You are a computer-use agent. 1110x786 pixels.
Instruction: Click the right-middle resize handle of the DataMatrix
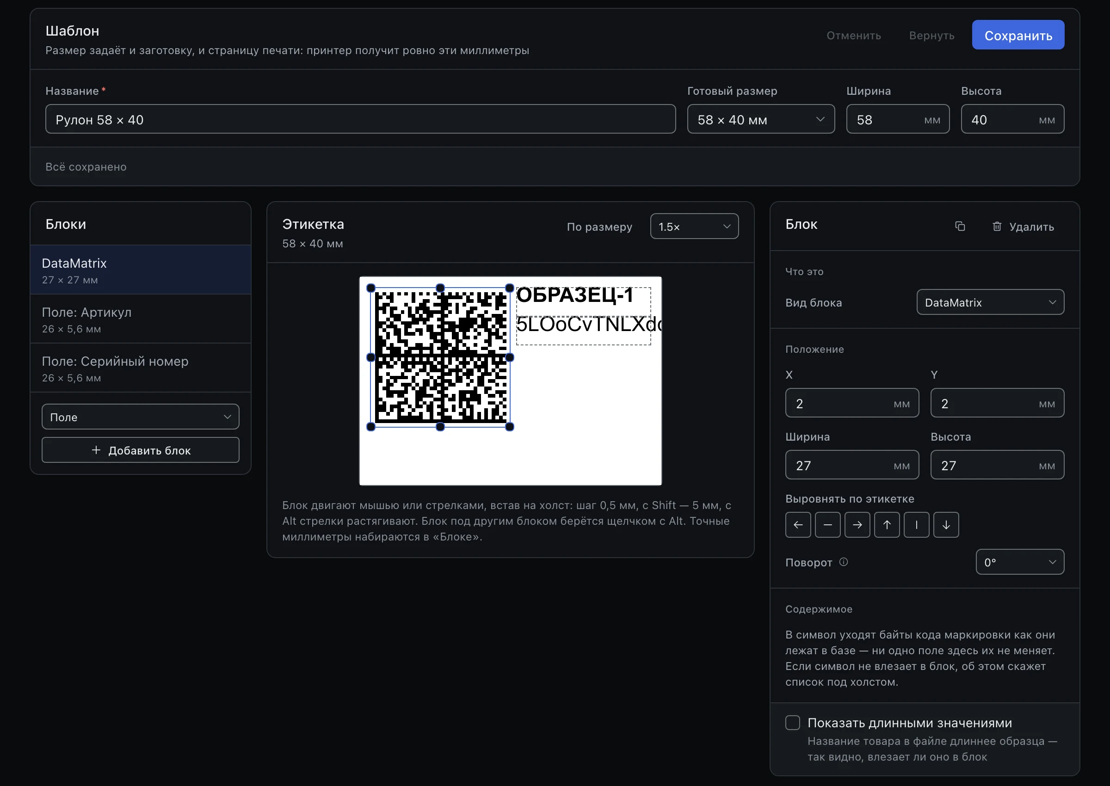point(510,357)
